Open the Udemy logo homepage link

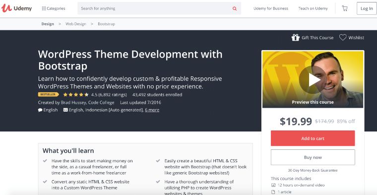16,8
